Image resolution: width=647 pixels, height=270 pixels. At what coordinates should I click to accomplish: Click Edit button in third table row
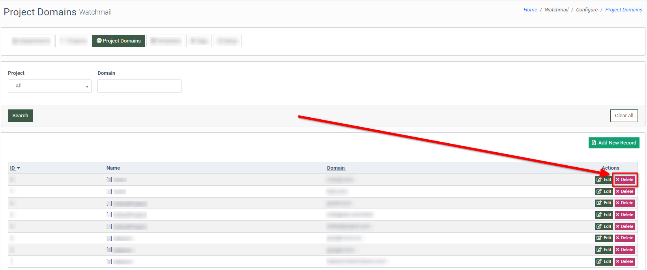click(604, 203)
